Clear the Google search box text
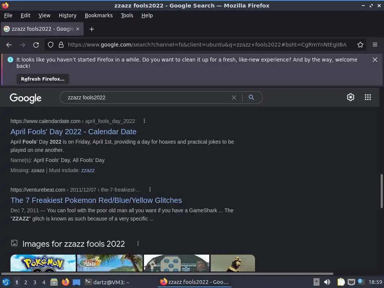384x288 pixels. pyautogui.click(x=234, y=97)
